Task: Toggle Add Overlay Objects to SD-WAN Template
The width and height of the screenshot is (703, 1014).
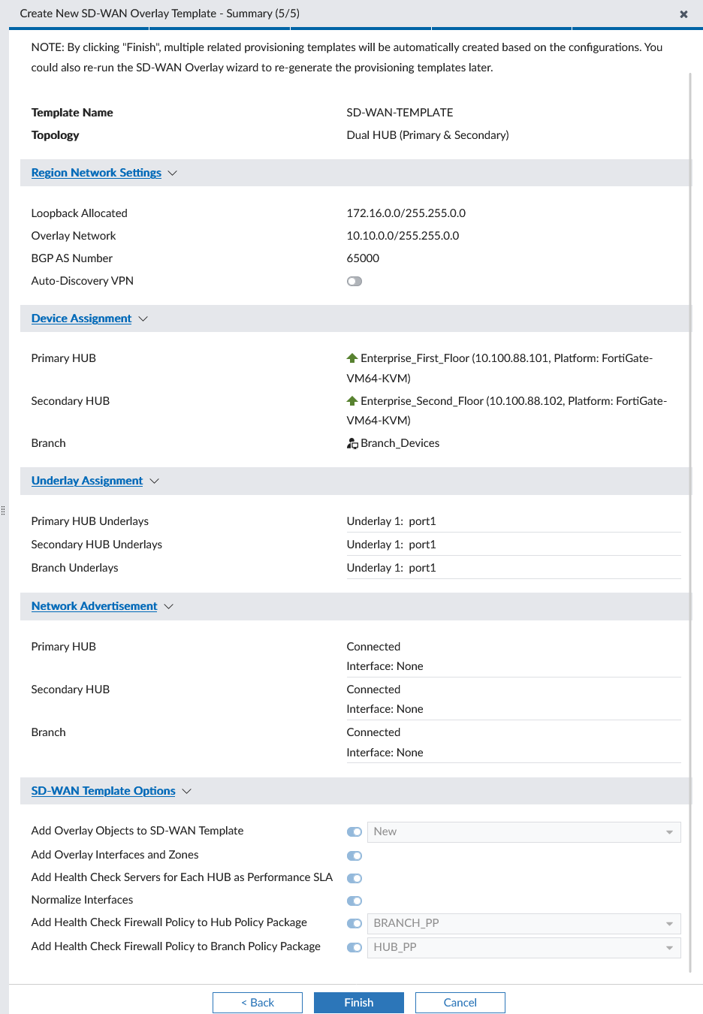Action: pyautogui.click(x=355, y=831)
